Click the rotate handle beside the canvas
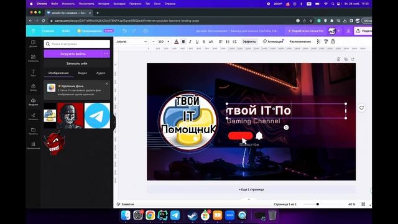 click(362, 108)
